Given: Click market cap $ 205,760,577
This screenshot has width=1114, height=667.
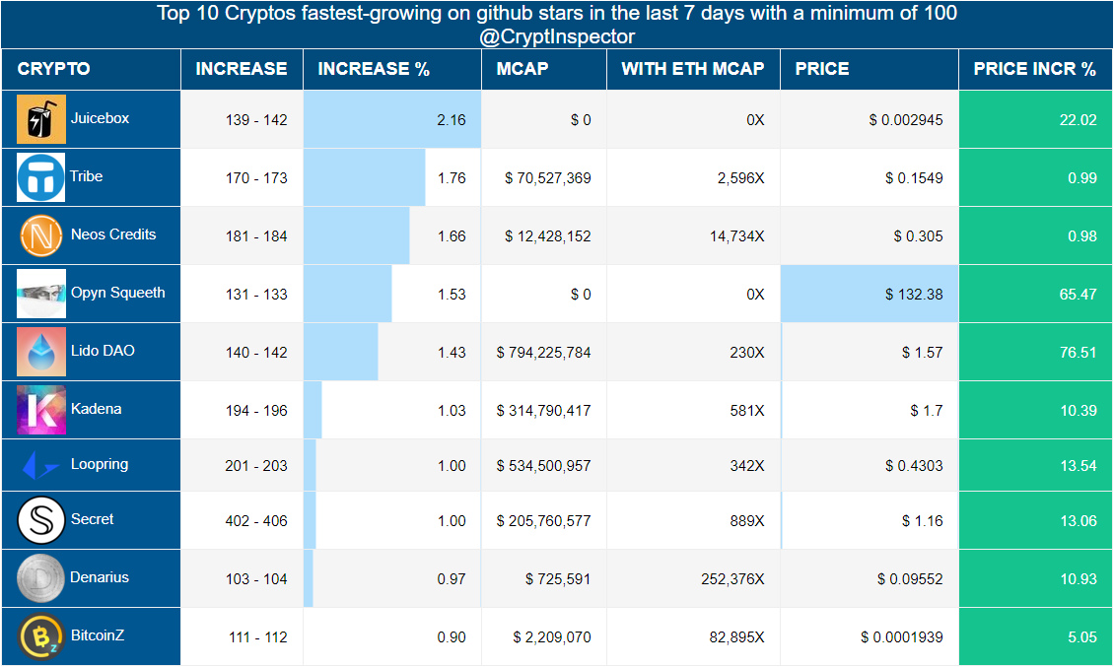Looking at the screenshot, I should point(543,521).
